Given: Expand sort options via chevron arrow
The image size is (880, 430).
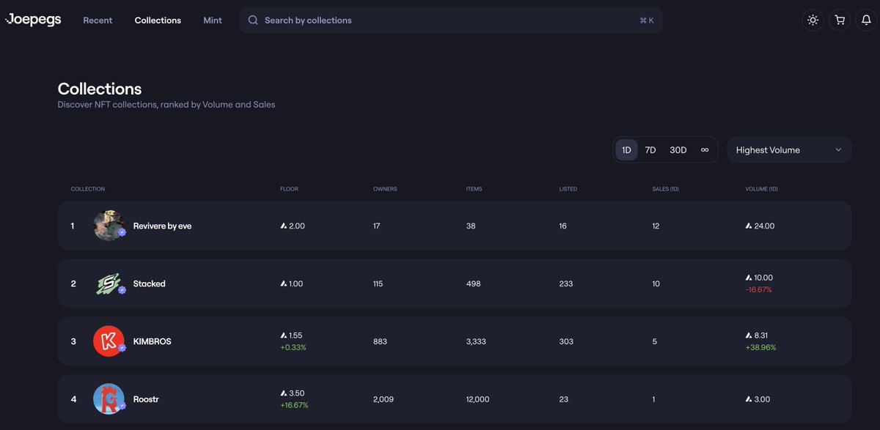Looking at the screenshot, I should [x=838, y=150].
